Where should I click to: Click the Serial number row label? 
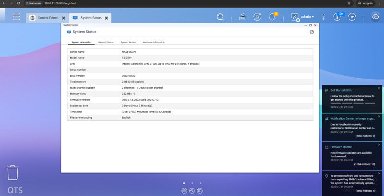click(x=78, y=69)
